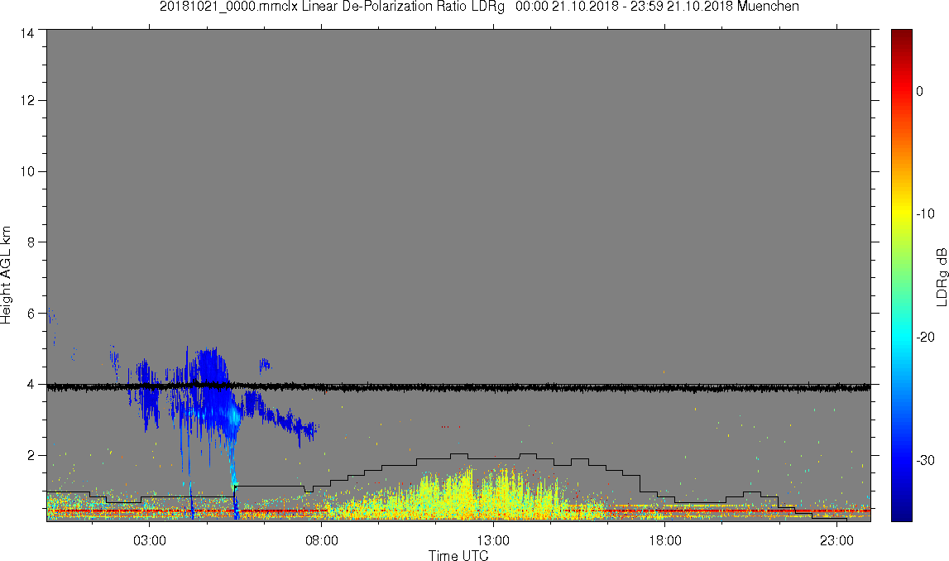Click the 18:00 time tick label

point(664,540)
